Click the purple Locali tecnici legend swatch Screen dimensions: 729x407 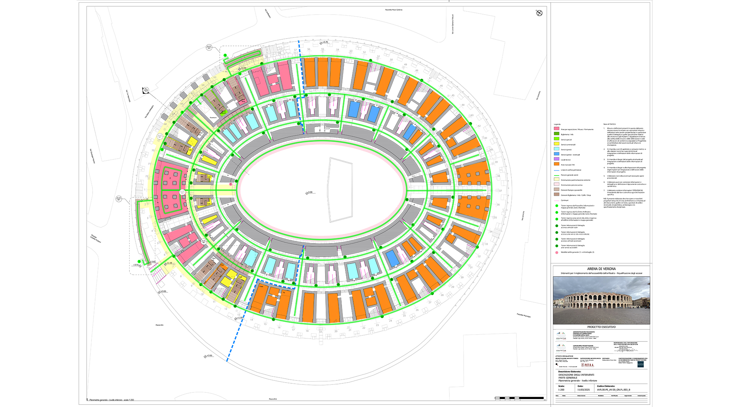[x=557, y=159]
